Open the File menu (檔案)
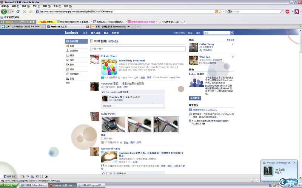 5,6
